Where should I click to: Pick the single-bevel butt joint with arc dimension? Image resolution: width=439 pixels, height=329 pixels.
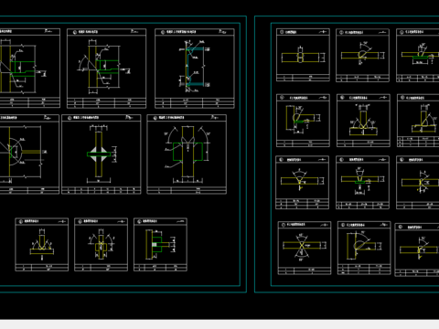point(362,56)
